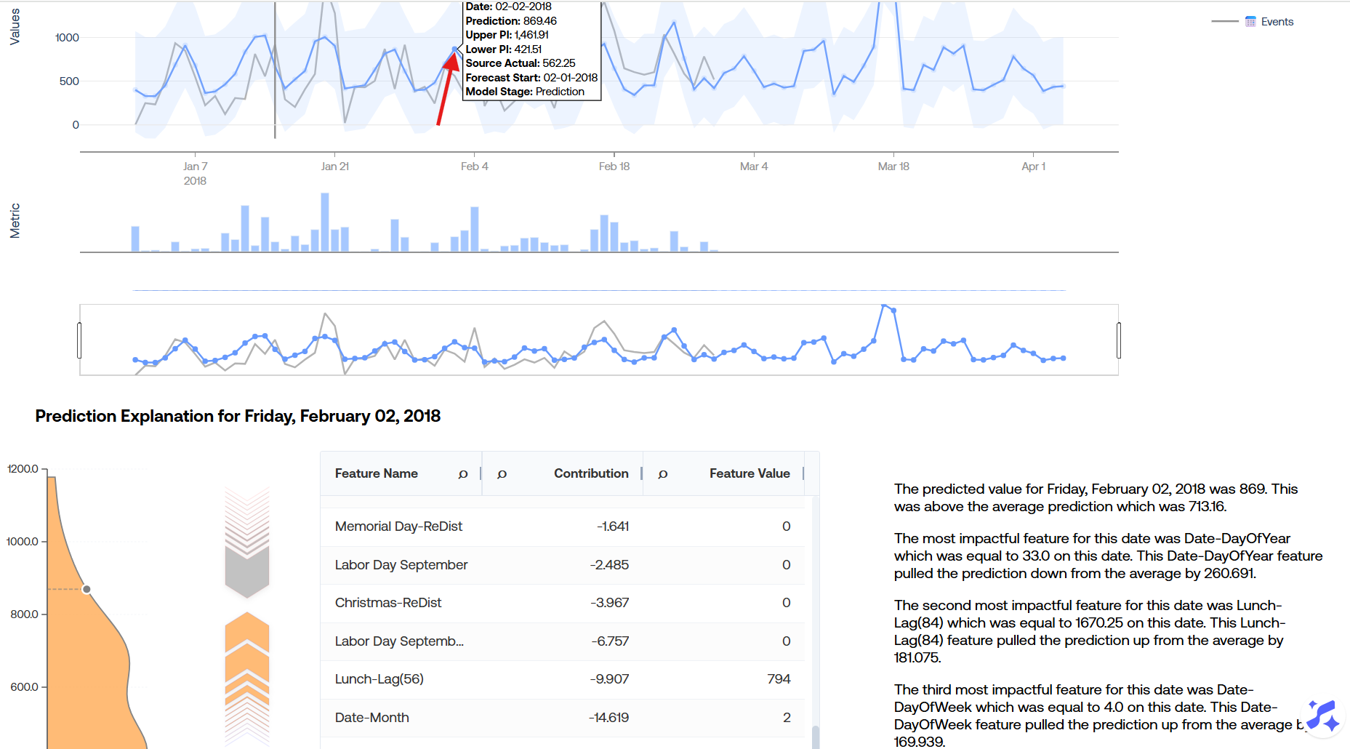This screenshot has height=749, width=1350.
Task: Open the sparkle AI assistant button
Action: [1322, 716]
